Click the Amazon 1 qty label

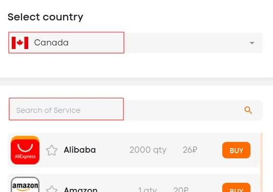(x=148, y=189)
